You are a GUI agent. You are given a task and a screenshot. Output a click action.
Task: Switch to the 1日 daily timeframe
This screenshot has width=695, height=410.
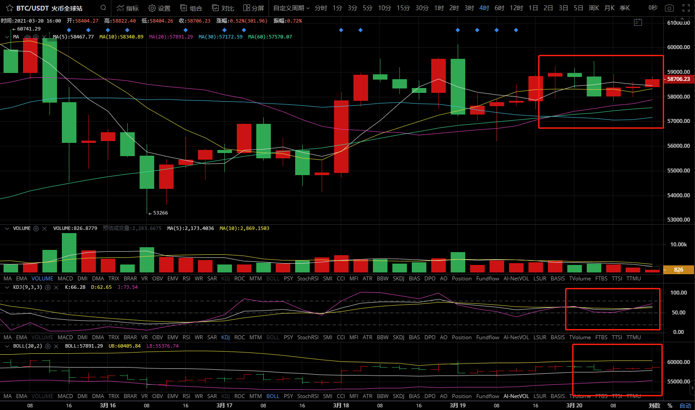click(533, 8)
